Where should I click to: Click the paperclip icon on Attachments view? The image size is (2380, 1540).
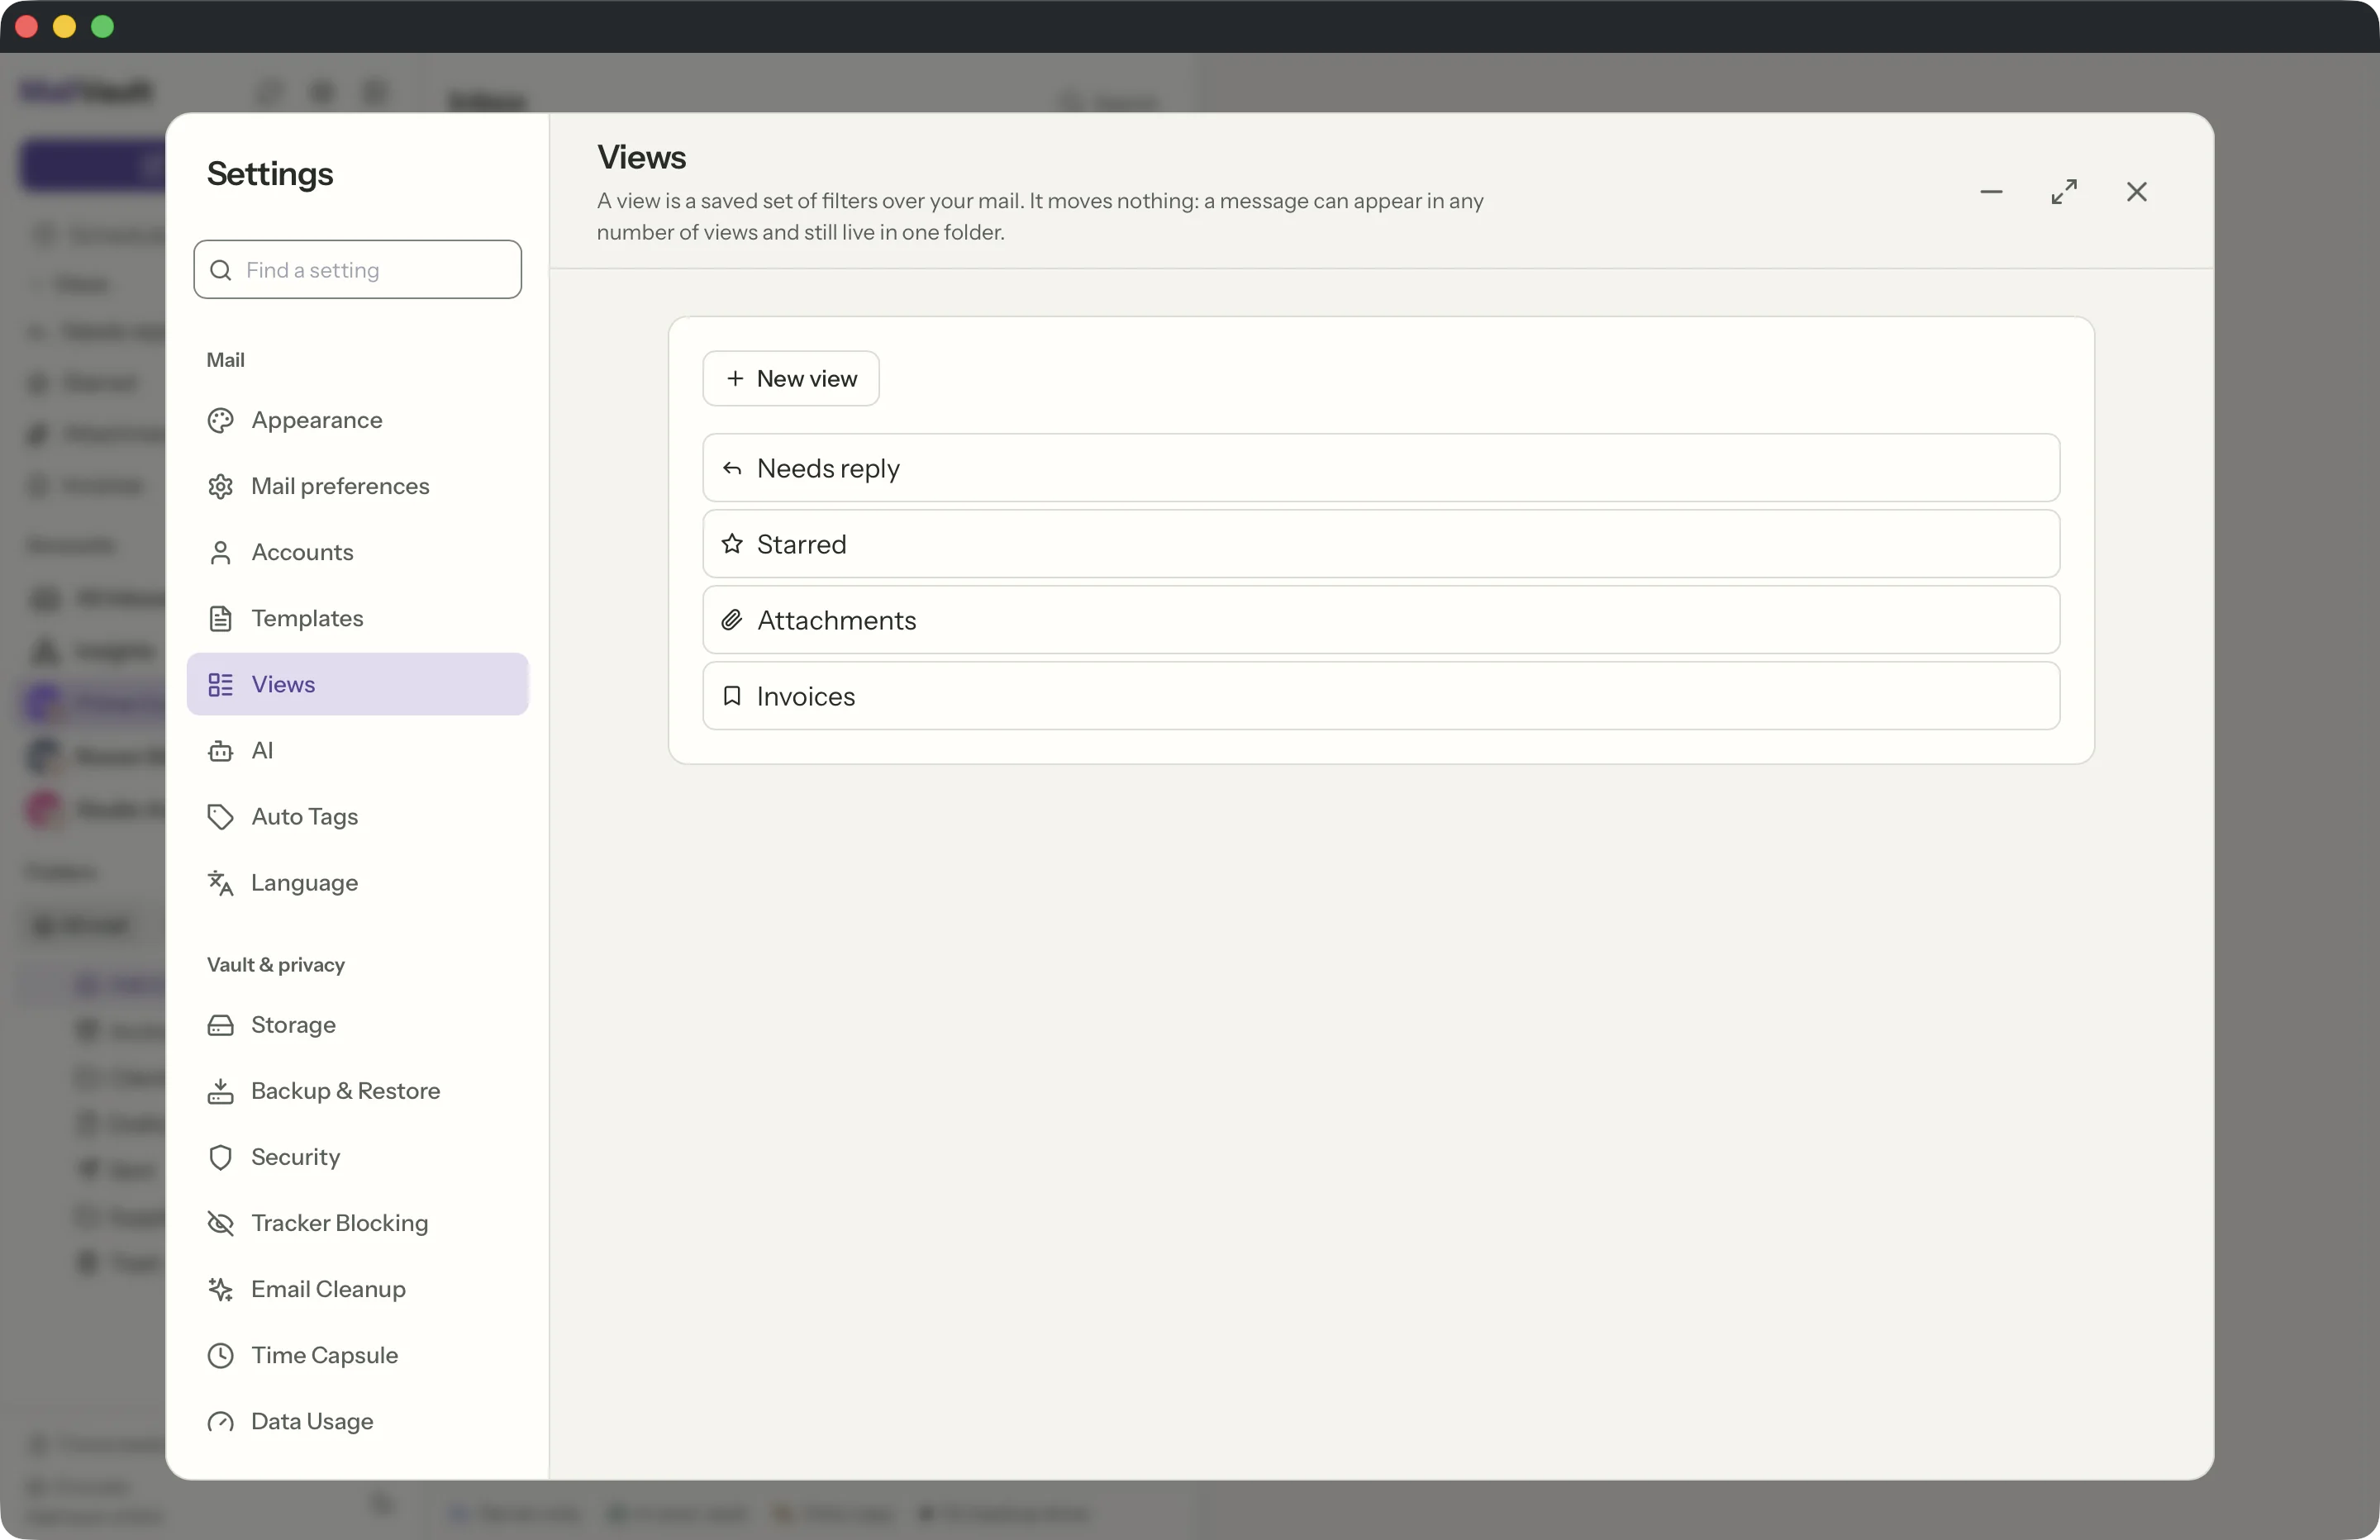[732, 620]
